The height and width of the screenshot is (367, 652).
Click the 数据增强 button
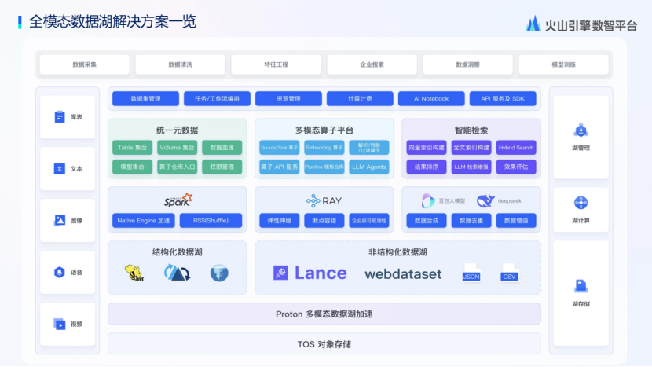[x=516, y=221]
